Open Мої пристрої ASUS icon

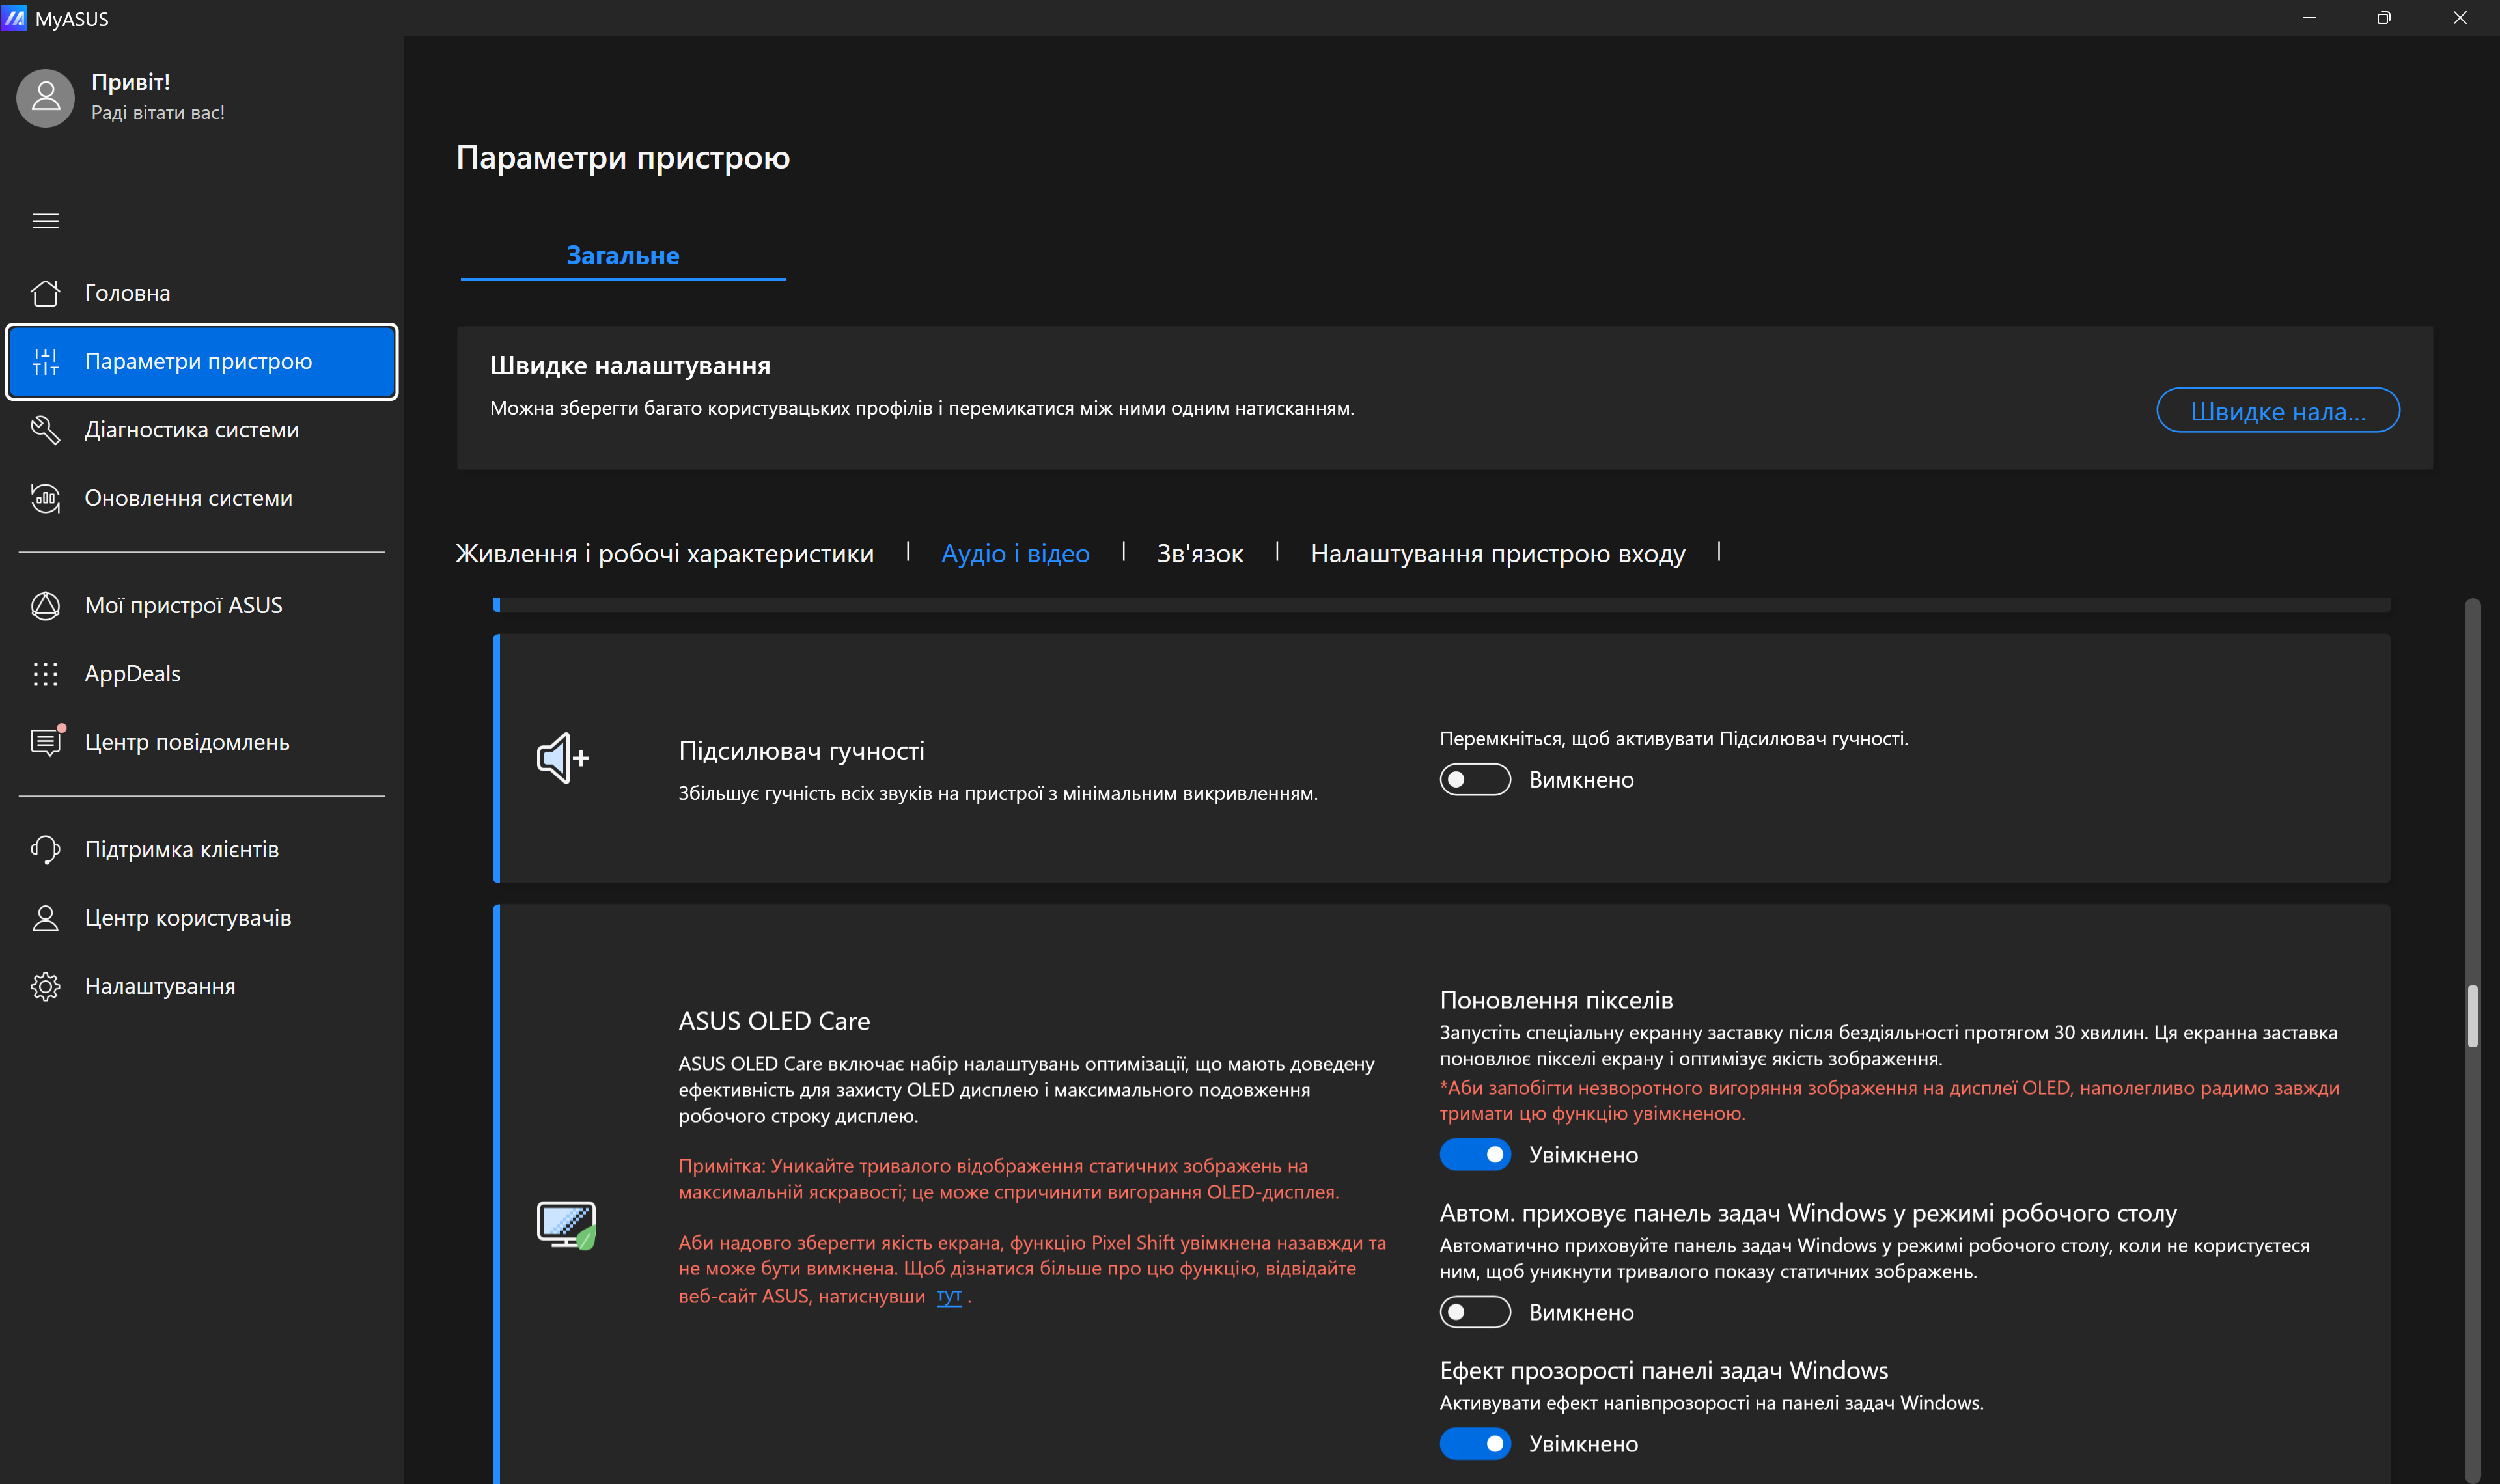45,605
